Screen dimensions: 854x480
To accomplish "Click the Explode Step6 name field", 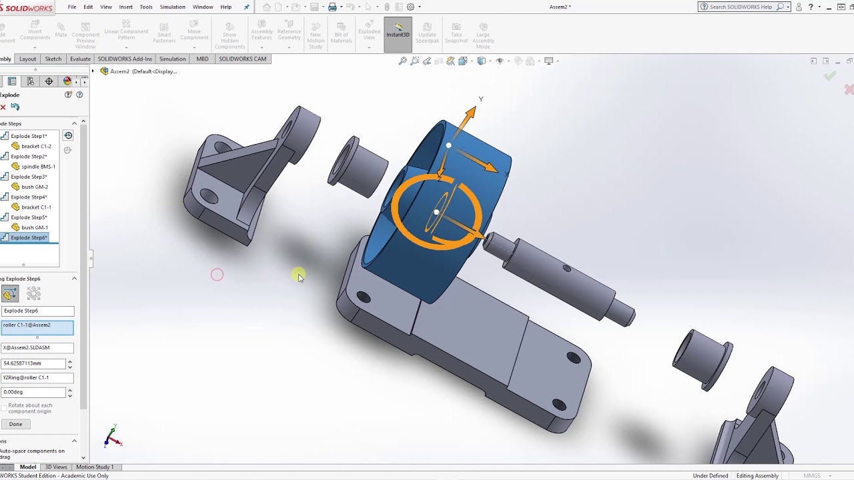I will click(37, 311).
